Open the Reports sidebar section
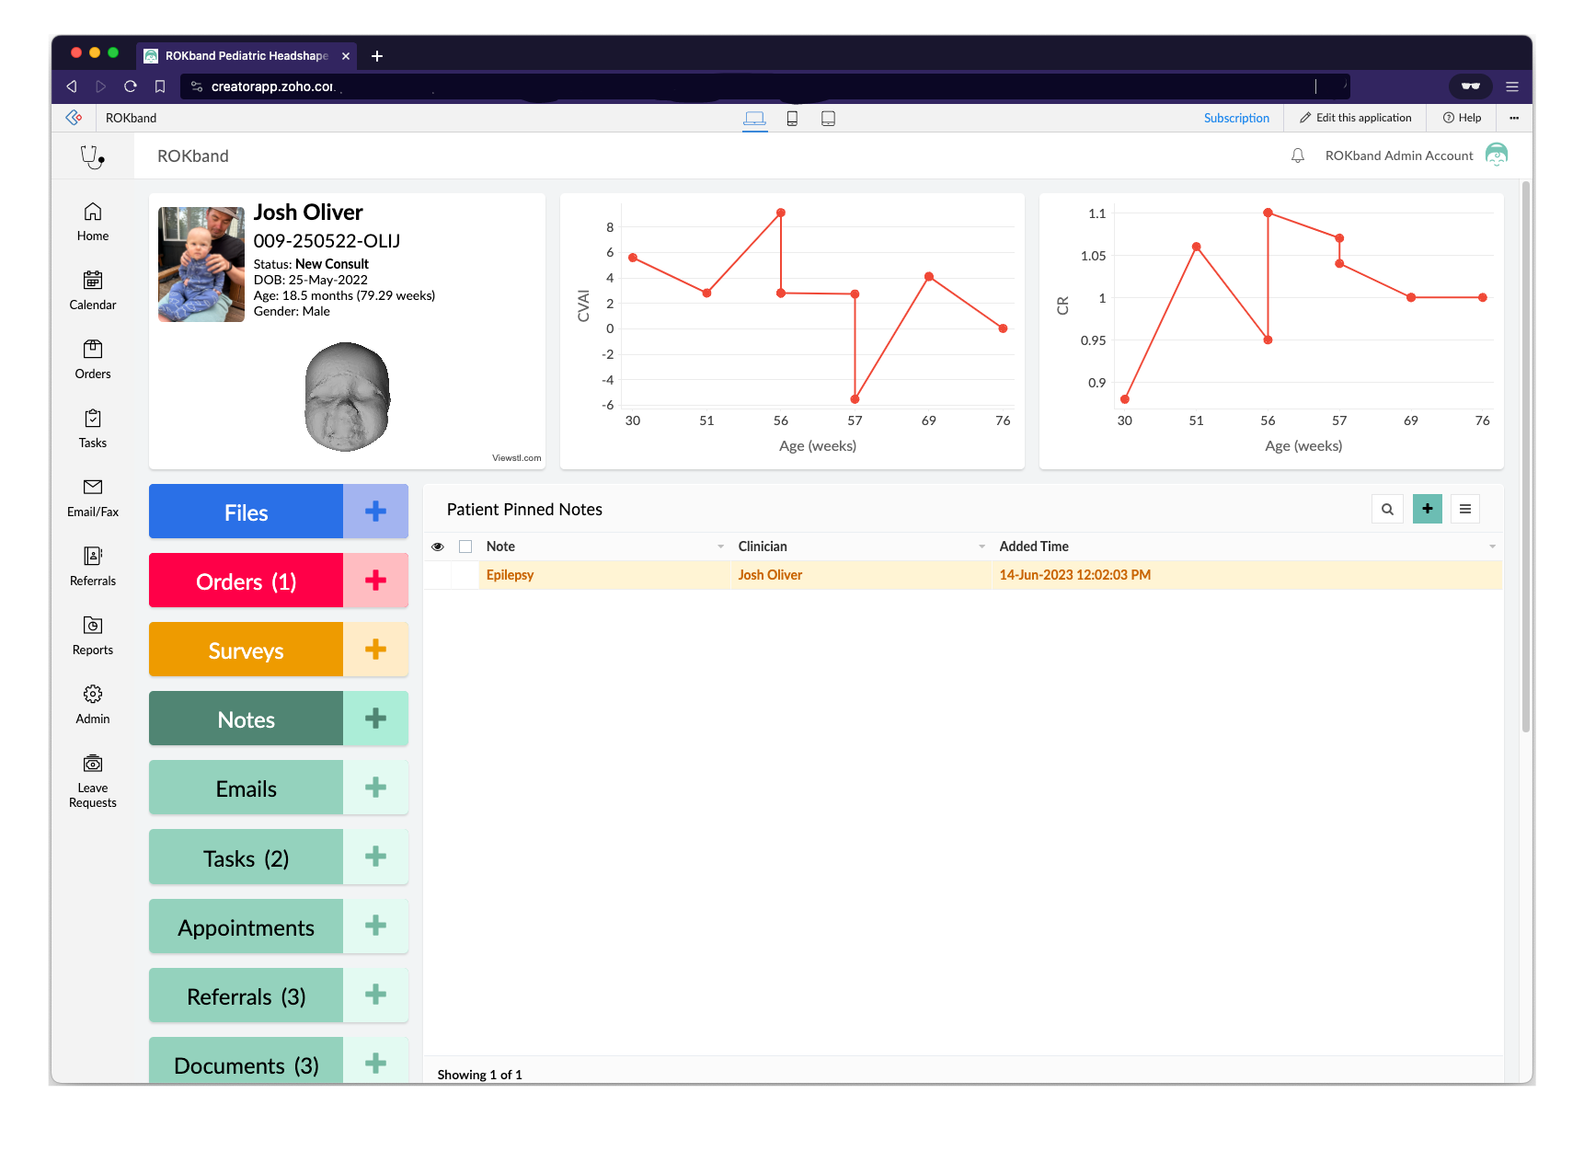 pos(92,635)
